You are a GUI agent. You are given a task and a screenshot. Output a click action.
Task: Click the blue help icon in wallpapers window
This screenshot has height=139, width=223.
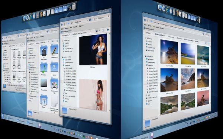pos(108,30)
